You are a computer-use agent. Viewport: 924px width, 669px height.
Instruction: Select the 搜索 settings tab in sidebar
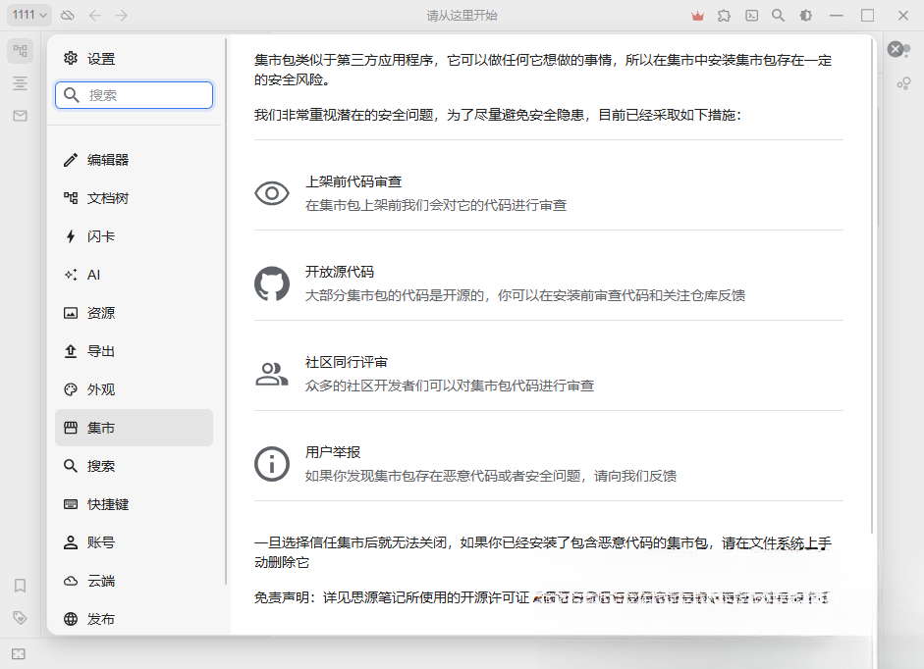coord(134,466)
